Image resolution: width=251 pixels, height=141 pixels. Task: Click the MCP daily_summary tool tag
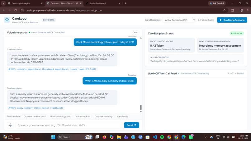coord(36,108)
